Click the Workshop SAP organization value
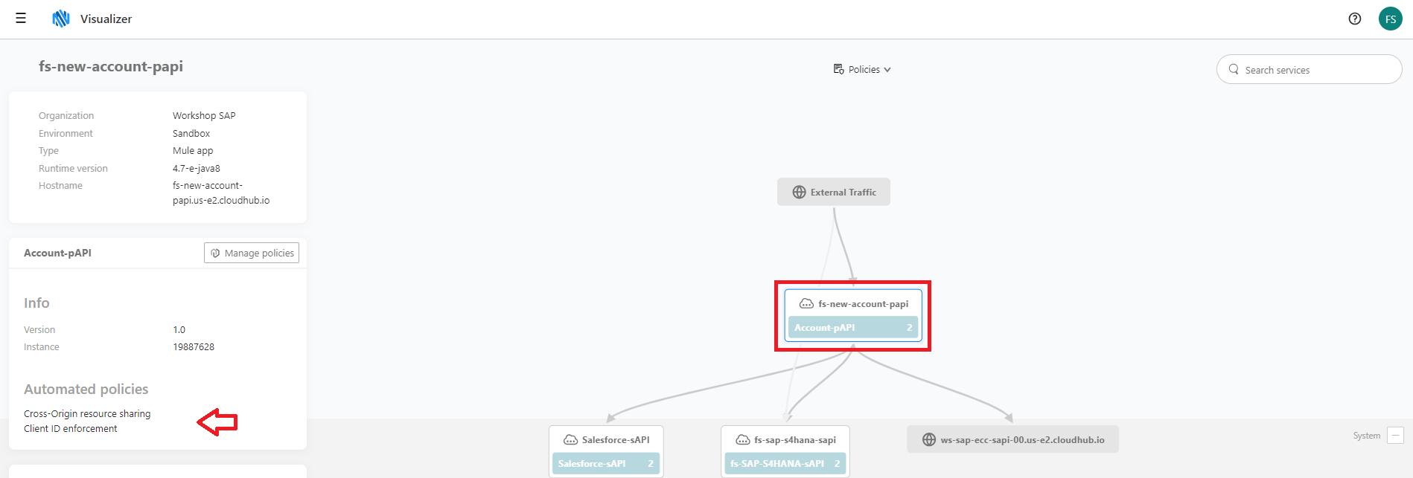This screenshot has height=478, width=1413. (204, 115)
